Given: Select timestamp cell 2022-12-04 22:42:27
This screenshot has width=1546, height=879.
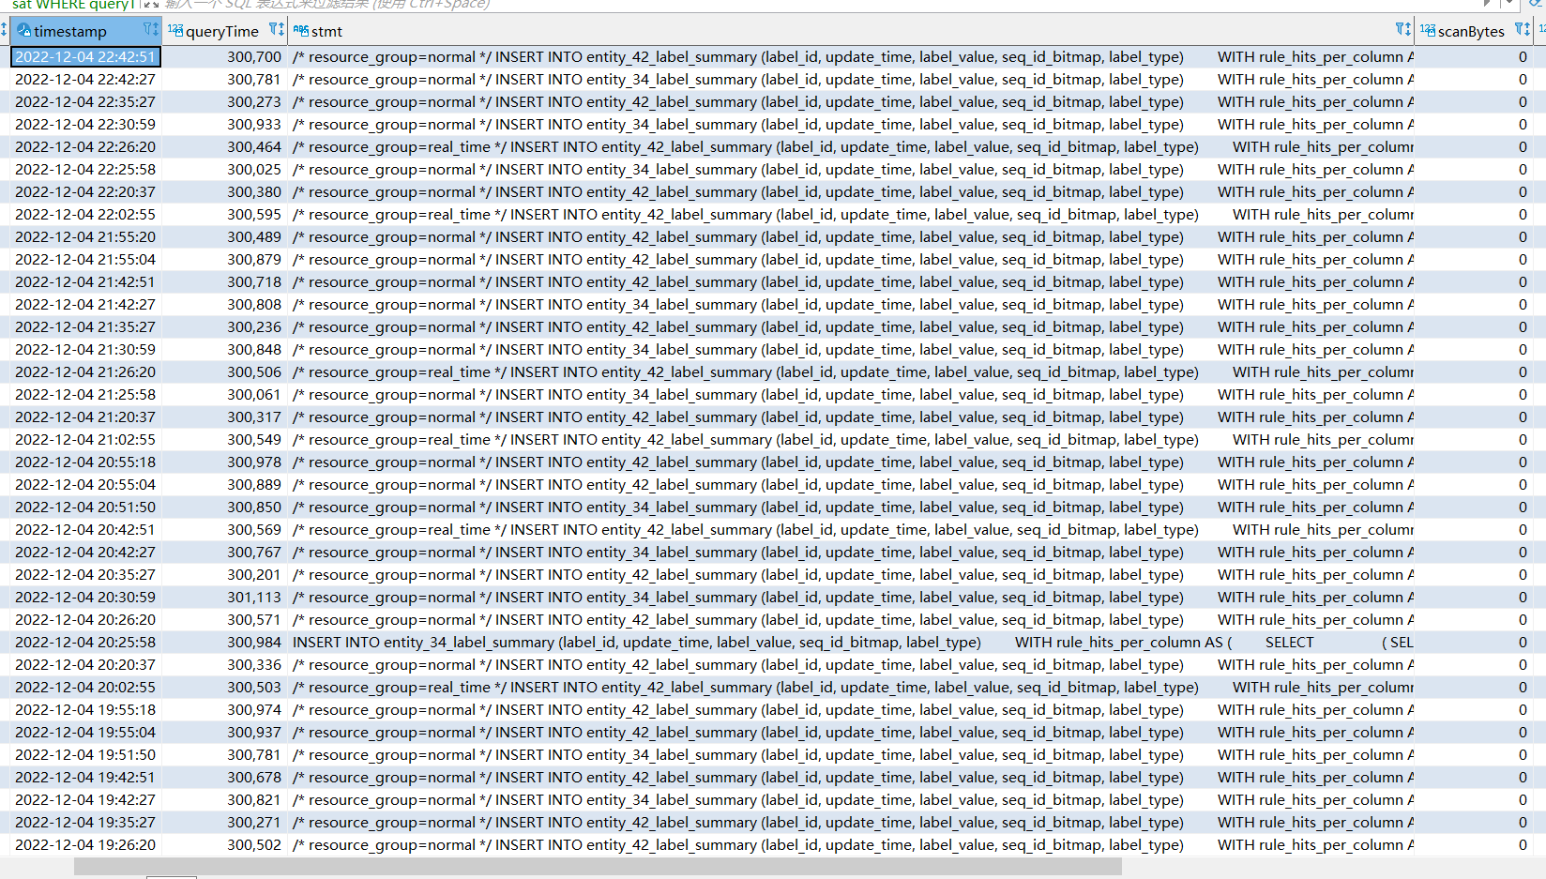Looking at the screenshot, I should point(85,80).
